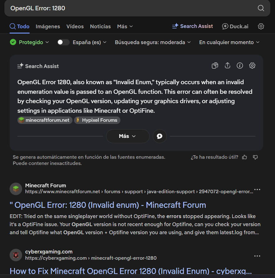Open the Search Assist tab

193,26
